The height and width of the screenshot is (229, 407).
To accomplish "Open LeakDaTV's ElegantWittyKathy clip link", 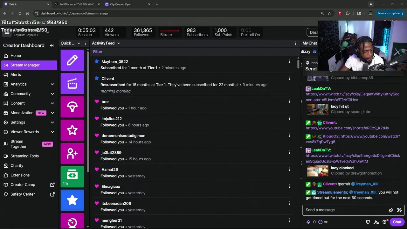I will coord(352,97).
